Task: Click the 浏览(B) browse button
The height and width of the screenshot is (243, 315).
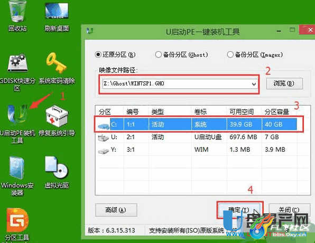Action: coord(284,83)
